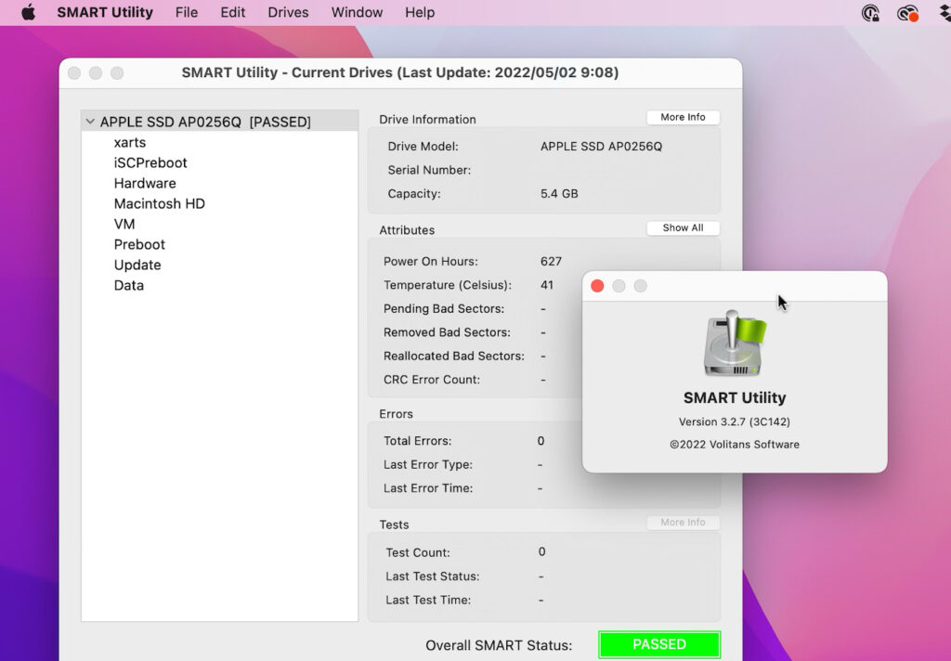The image size is (951, 661).
Task: Select the Data volume in sidebar
Action: pos(128,285)
